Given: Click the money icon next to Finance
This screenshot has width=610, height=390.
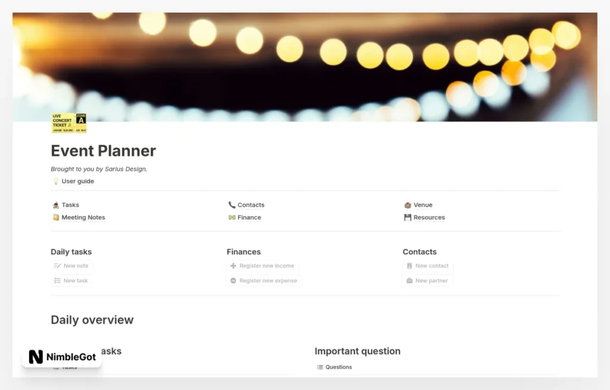Looking at the screenshot, I should [232, 217].
